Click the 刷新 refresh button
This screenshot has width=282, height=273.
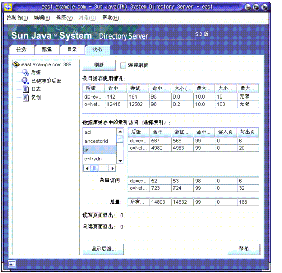click(x=99, y=65)
